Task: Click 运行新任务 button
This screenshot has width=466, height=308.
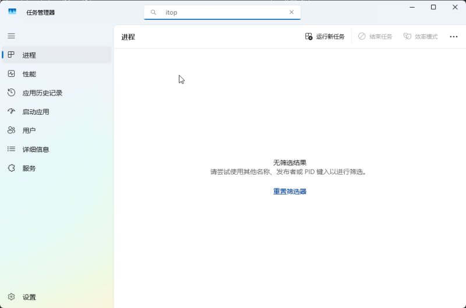Action: point(325,37)
